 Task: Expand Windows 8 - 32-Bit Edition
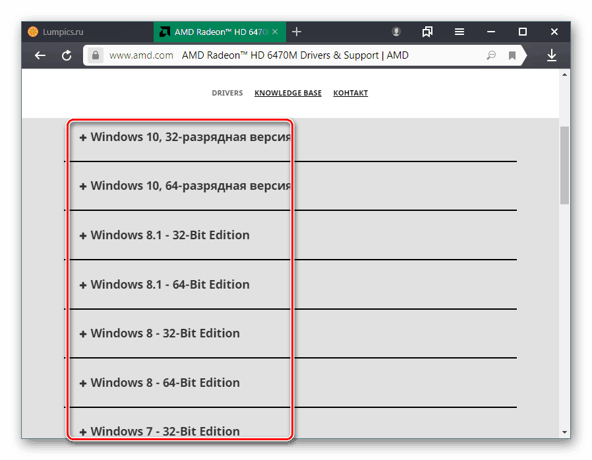click(x=160, y=333)
